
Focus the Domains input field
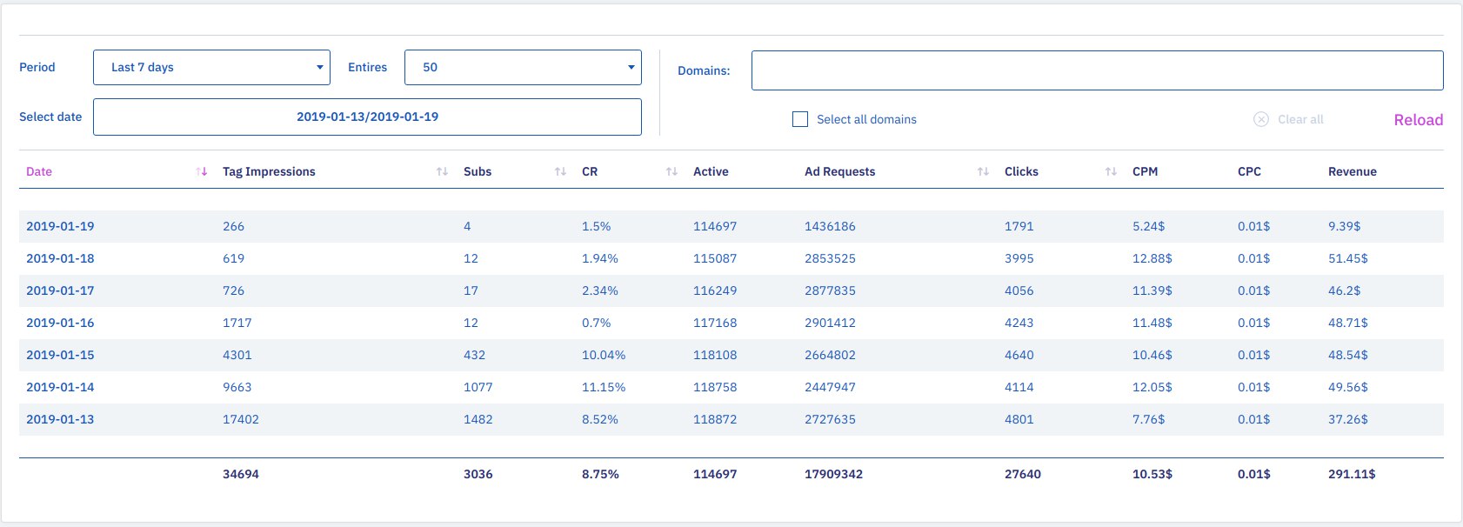[1097, 70]
